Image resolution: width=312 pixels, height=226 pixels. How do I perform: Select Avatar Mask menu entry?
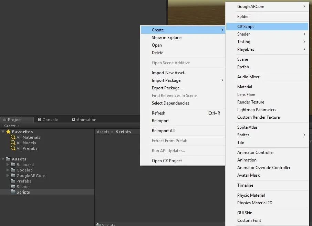pyautogui.click(x=267, y=175)
